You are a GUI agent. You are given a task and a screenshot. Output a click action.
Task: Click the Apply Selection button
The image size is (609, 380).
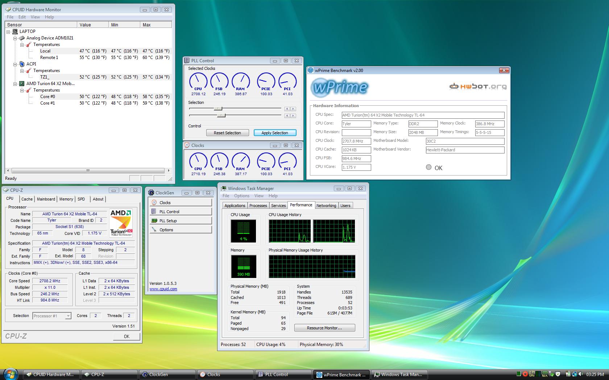[275, 133]
